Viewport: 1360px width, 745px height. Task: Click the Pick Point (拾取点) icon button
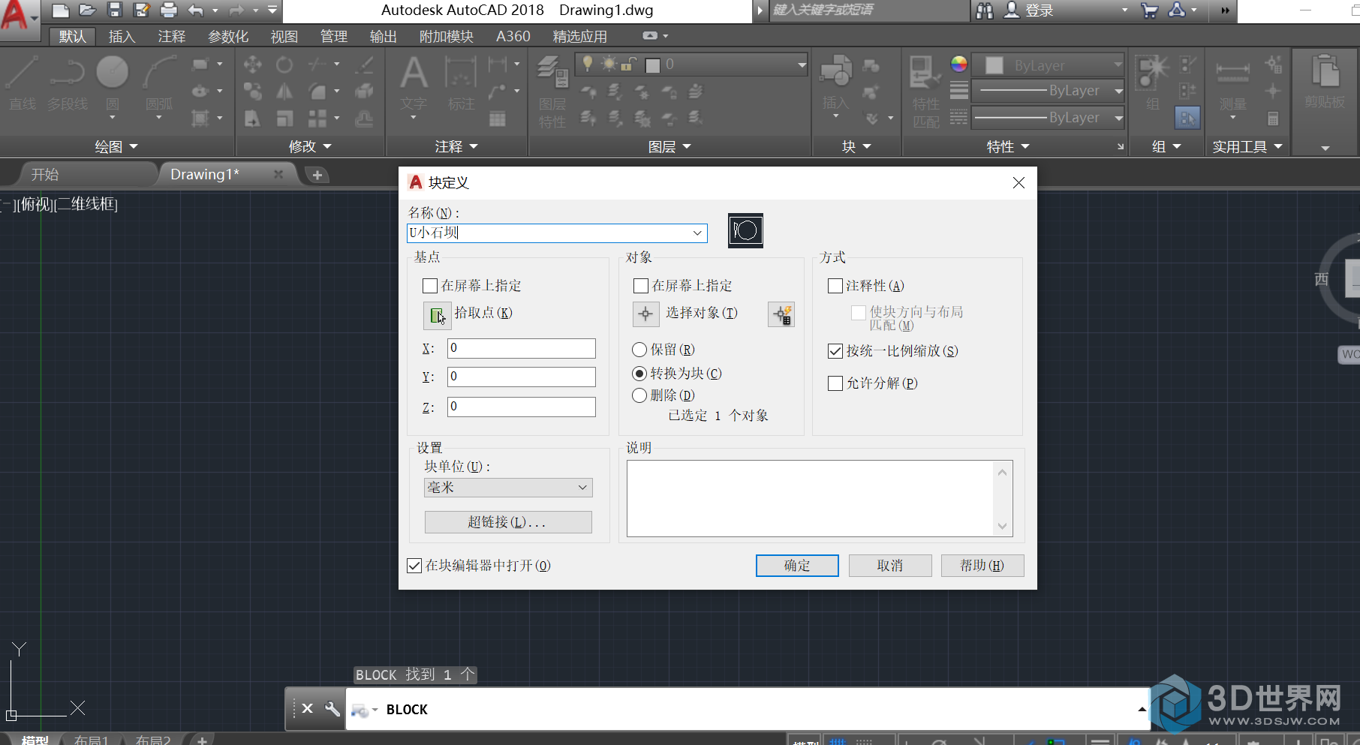point(437,316)
